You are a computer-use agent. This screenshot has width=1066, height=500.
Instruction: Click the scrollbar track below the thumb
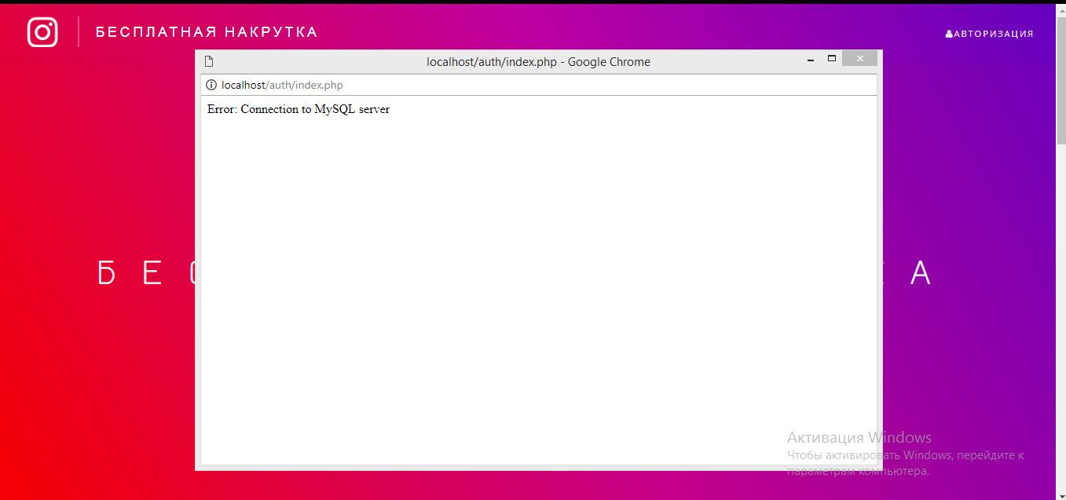pos(1060,314)
